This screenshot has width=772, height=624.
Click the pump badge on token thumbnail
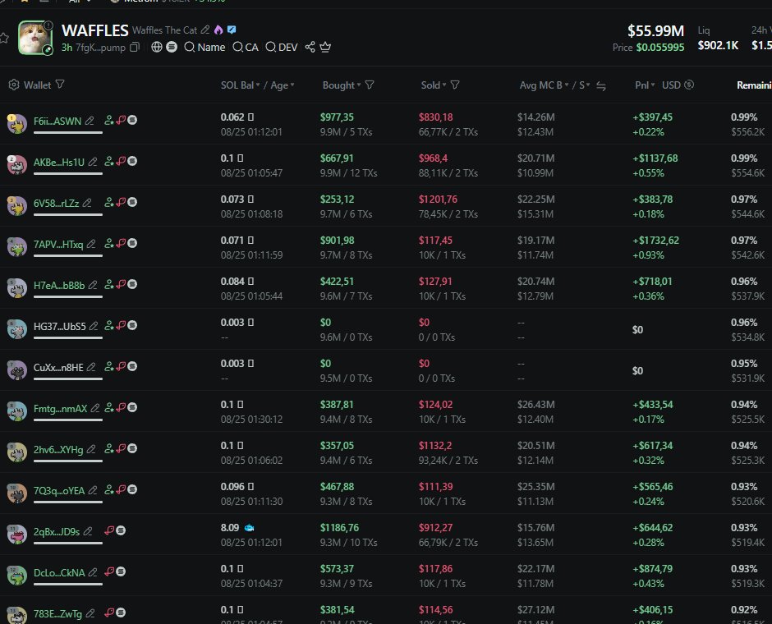coord(48,50)
